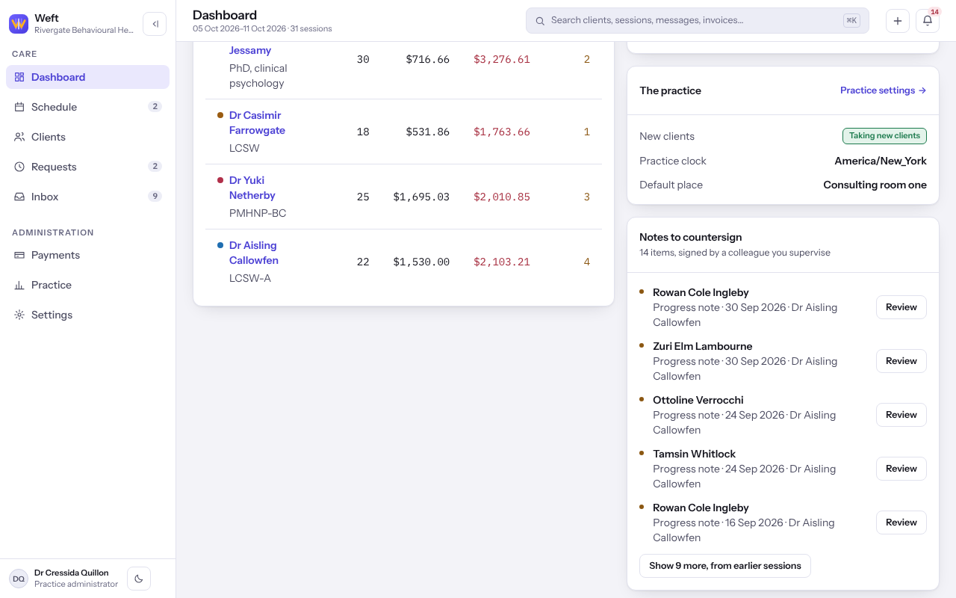Screen dimensions: 956x598
Task: Review Tamsin Whitlock's progress note
Action: pos(901,469)
